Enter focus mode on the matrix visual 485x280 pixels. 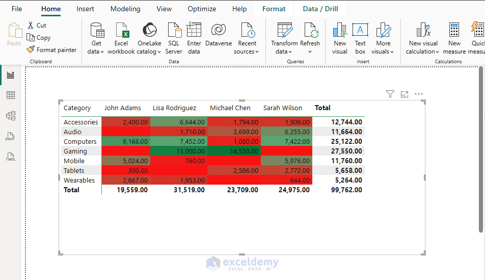(405, 94)
